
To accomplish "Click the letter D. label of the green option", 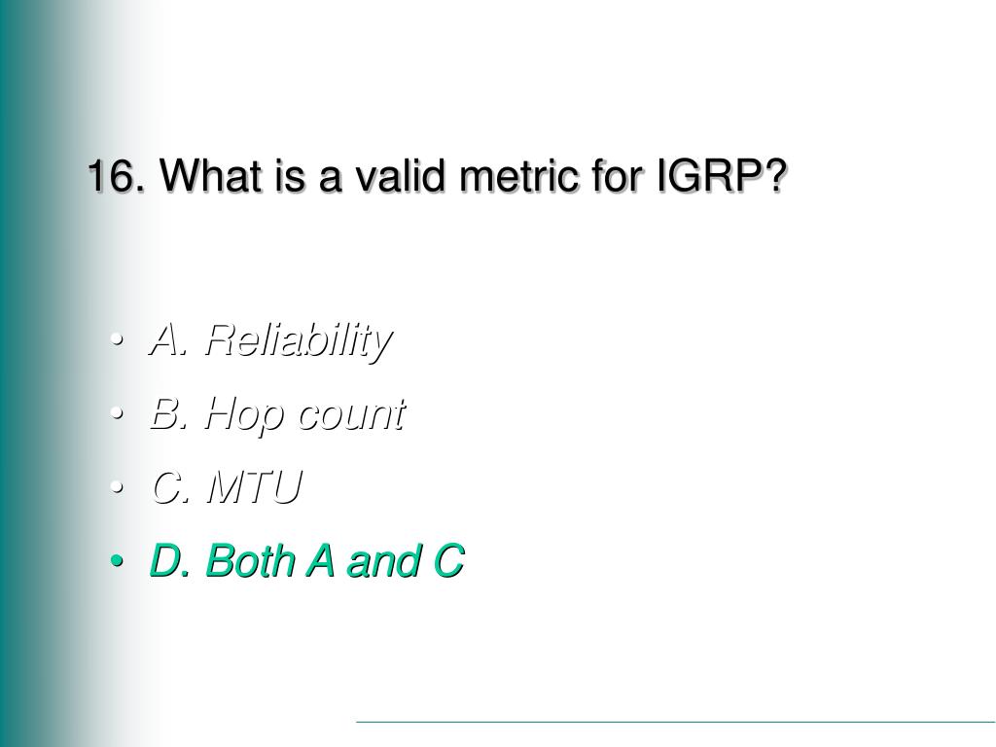I will coord(169,561).
